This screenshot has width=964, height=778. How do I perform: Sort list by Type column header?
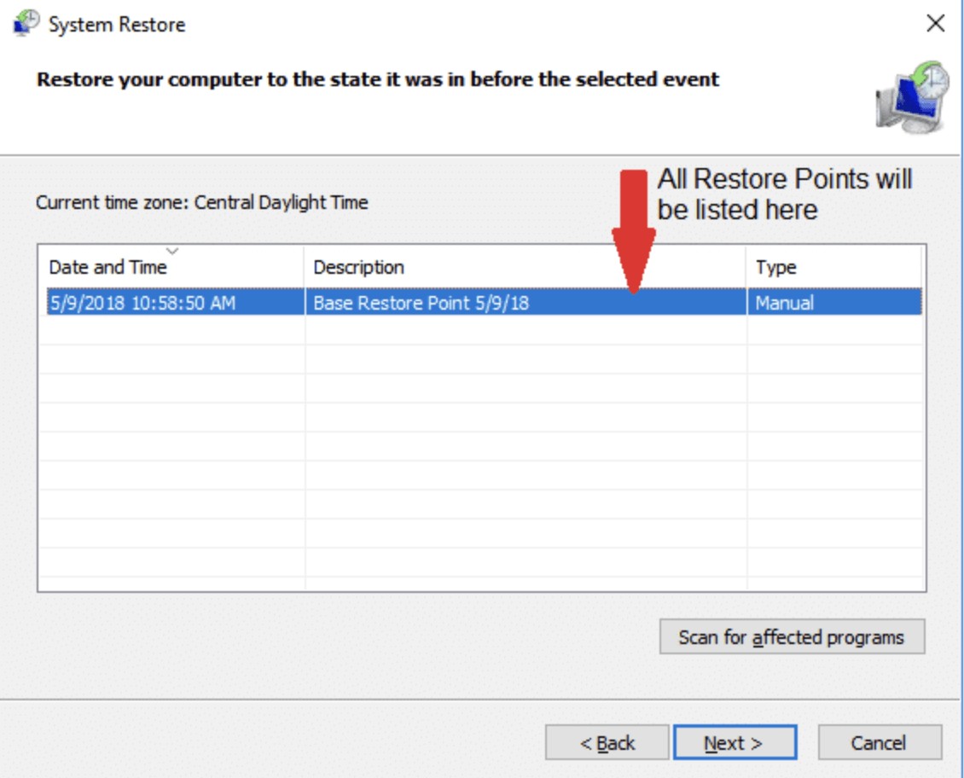[x=775, y=267]
